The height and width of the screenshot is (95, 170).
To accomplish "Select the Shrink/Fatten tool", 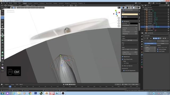I will point(2,65).
